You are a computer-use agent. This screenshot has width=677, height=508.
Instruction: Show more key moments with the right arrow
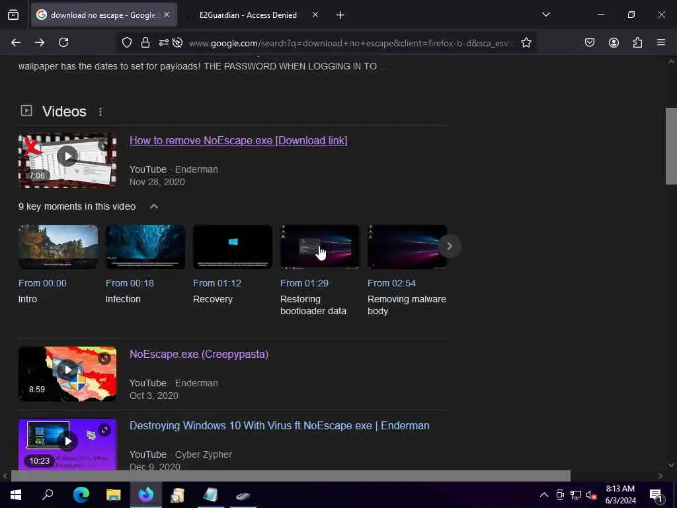(450, 246)
